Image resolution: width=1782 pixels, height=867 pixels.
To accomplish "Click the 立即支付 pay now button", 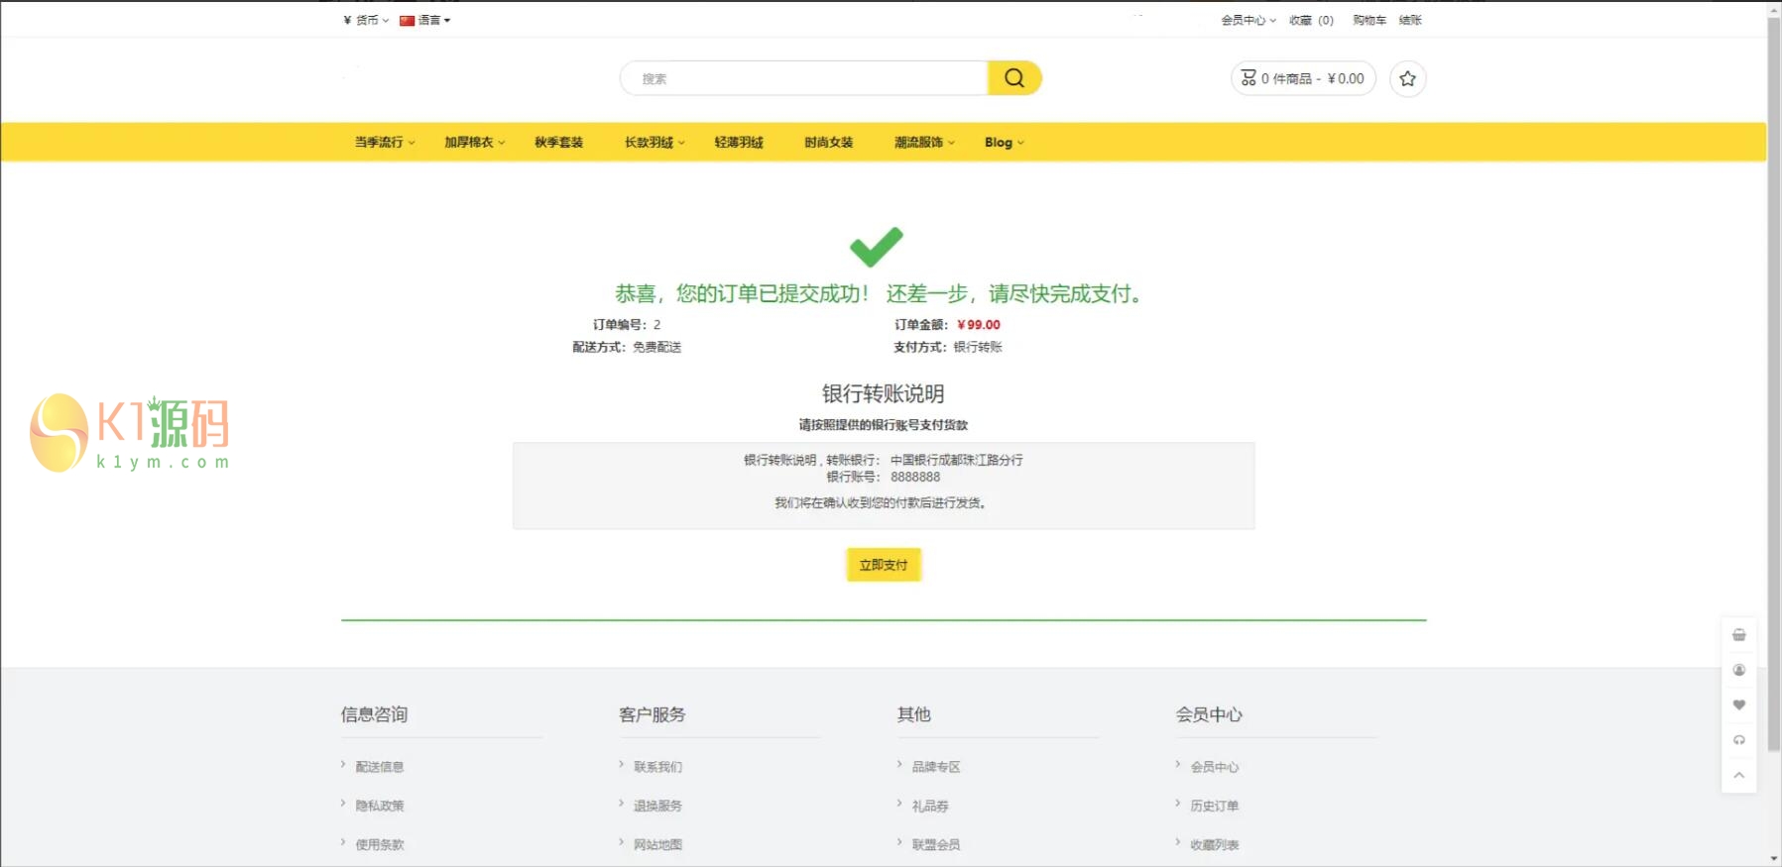I will [884, 565].
